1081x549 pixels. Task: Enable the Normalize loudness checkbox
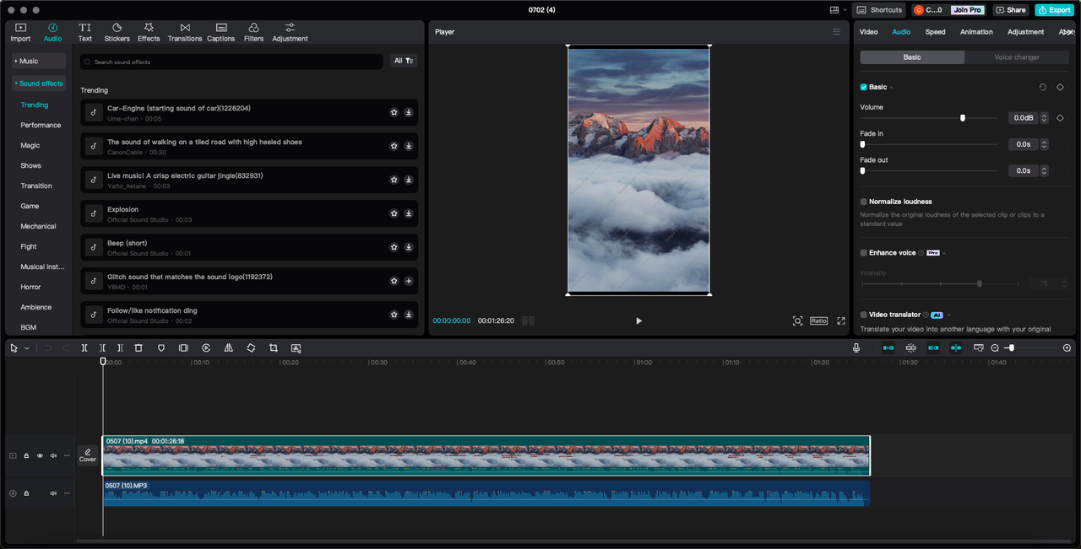(864, 202)
